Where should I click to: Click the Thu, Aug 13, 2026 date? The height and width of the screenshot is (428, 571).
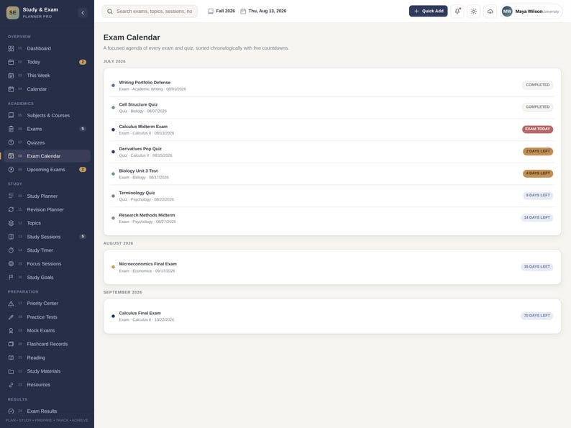tap(263, 11)
